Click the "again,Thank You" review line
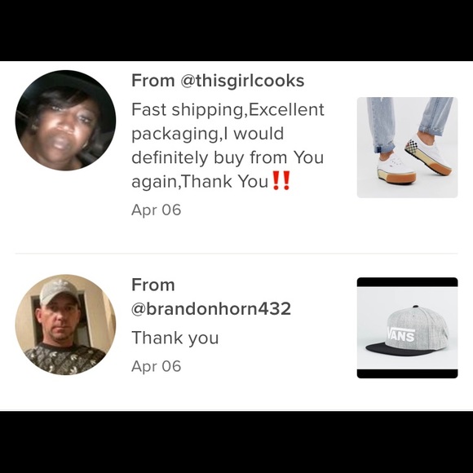This screenshot has height=473, width=473. [x=200, y=181]
